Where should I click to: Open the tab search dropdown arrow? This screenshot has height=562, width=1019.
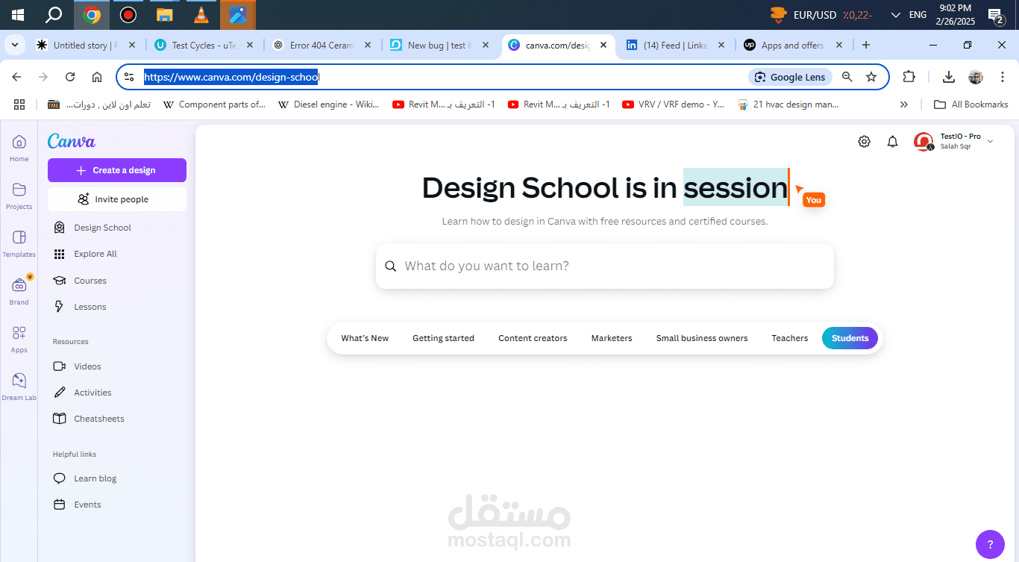tap(14, 45)
